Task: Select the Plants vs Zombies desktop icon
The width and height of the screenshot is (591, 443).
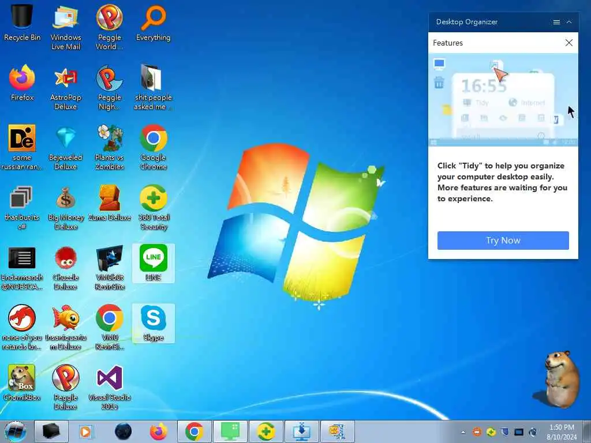Action: (109, 147)
